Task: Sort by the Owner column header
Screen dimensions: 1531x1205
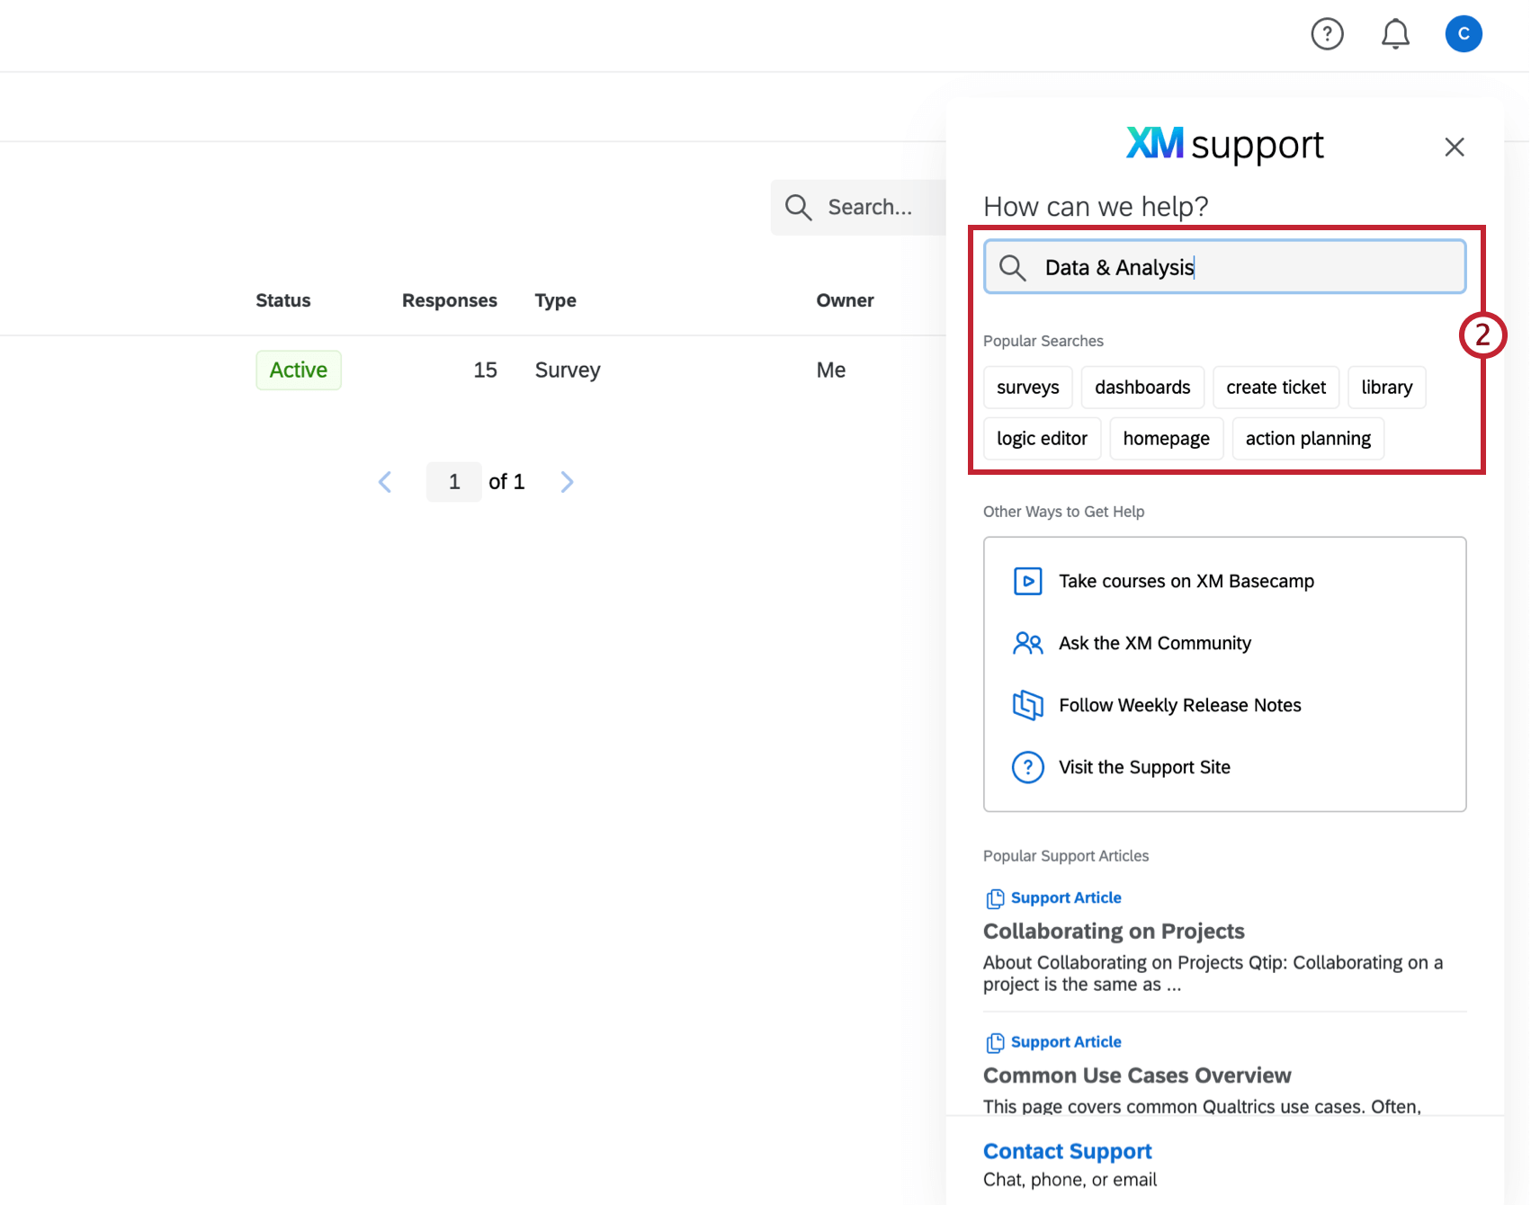Action: point(845,300)
